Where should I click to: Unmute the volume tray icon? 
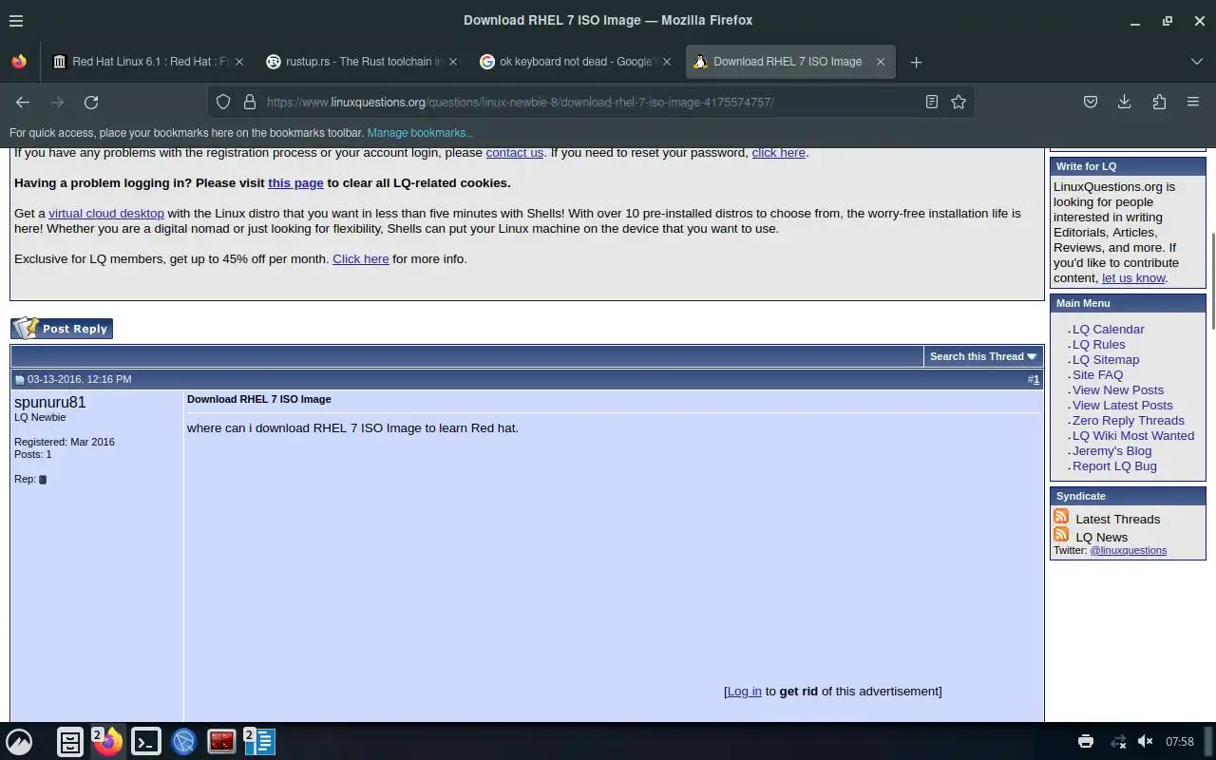pyautogui.click(x=1146, y=741)
